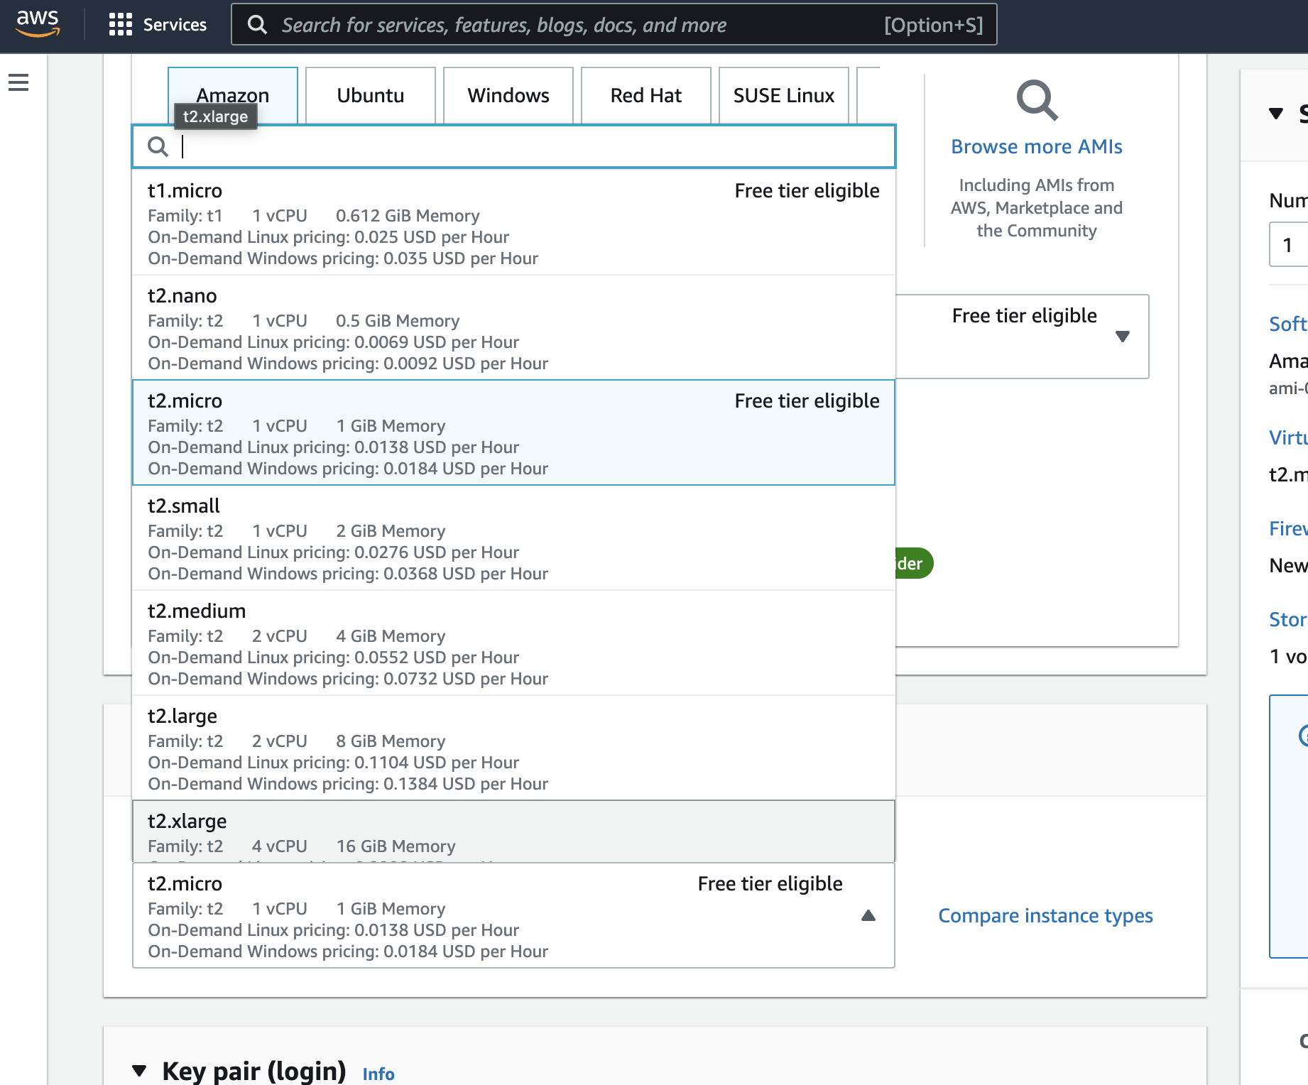Viewport: 1308px width, 1085px height.
Task: Select the t2.medium instance type
Action: click(426, 643)
